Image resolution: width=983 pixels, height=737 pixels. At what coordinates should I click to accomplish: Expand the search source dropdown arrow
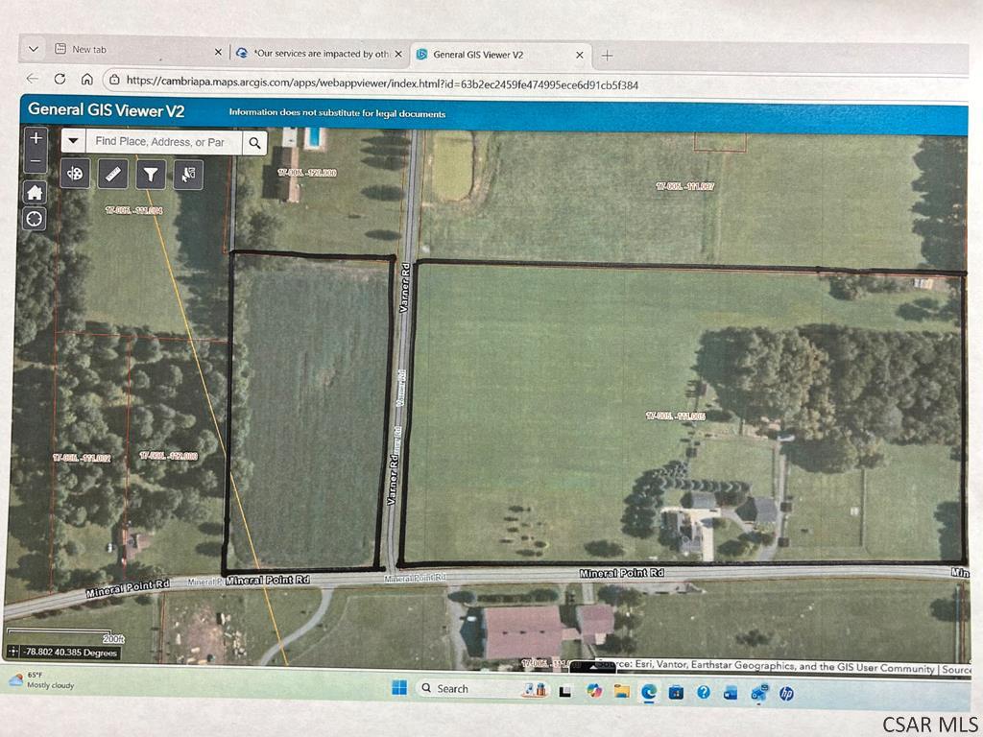tap(73, 141)
